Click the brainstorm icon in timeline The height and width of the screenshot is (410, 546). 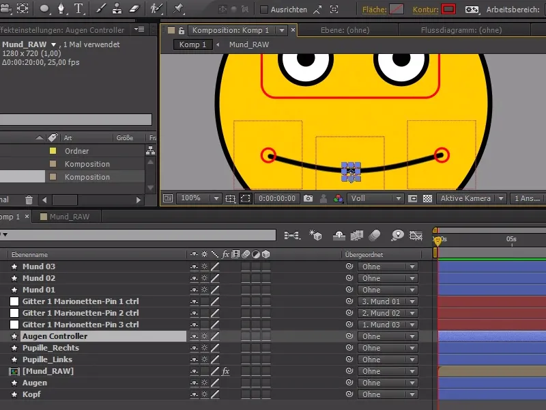pyautogui.click(x=397, y=235)
